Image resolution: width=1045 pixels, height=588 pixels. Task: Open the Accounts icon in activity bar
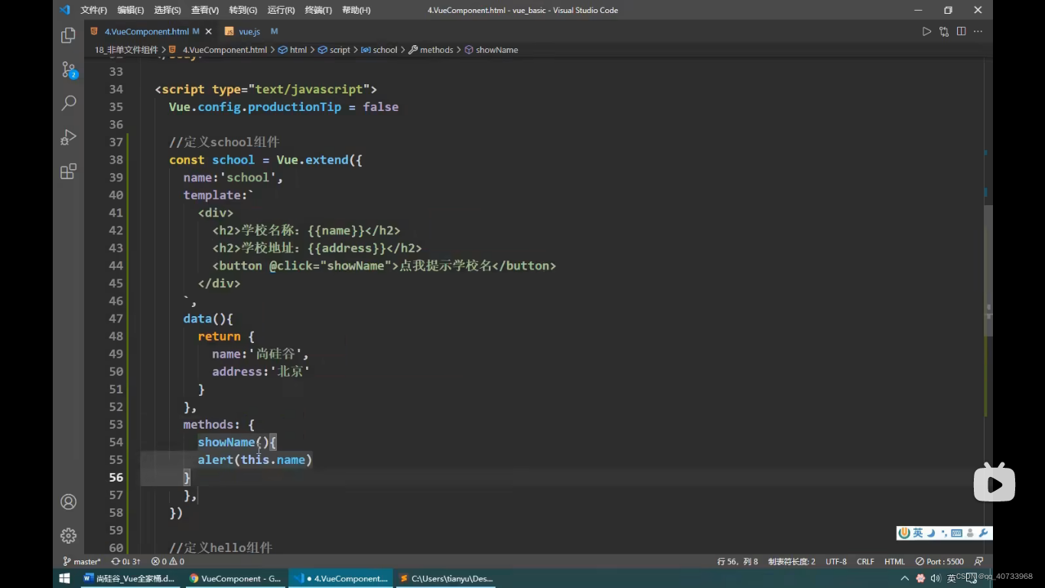click(68, 501)
